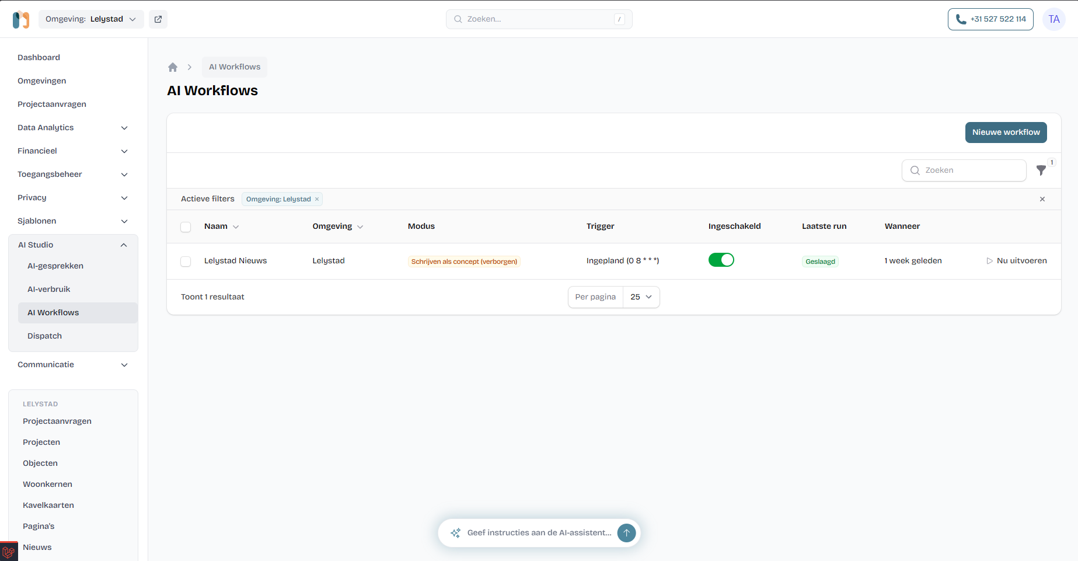Click the home breadcrumb icon

(x=173, y=67)
